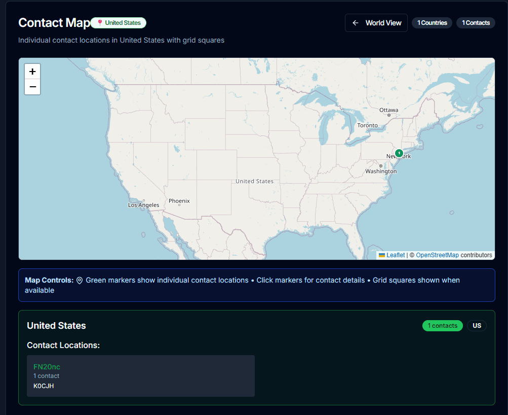Click the United States map label
The image size is (508, 415).
point(254,182)
